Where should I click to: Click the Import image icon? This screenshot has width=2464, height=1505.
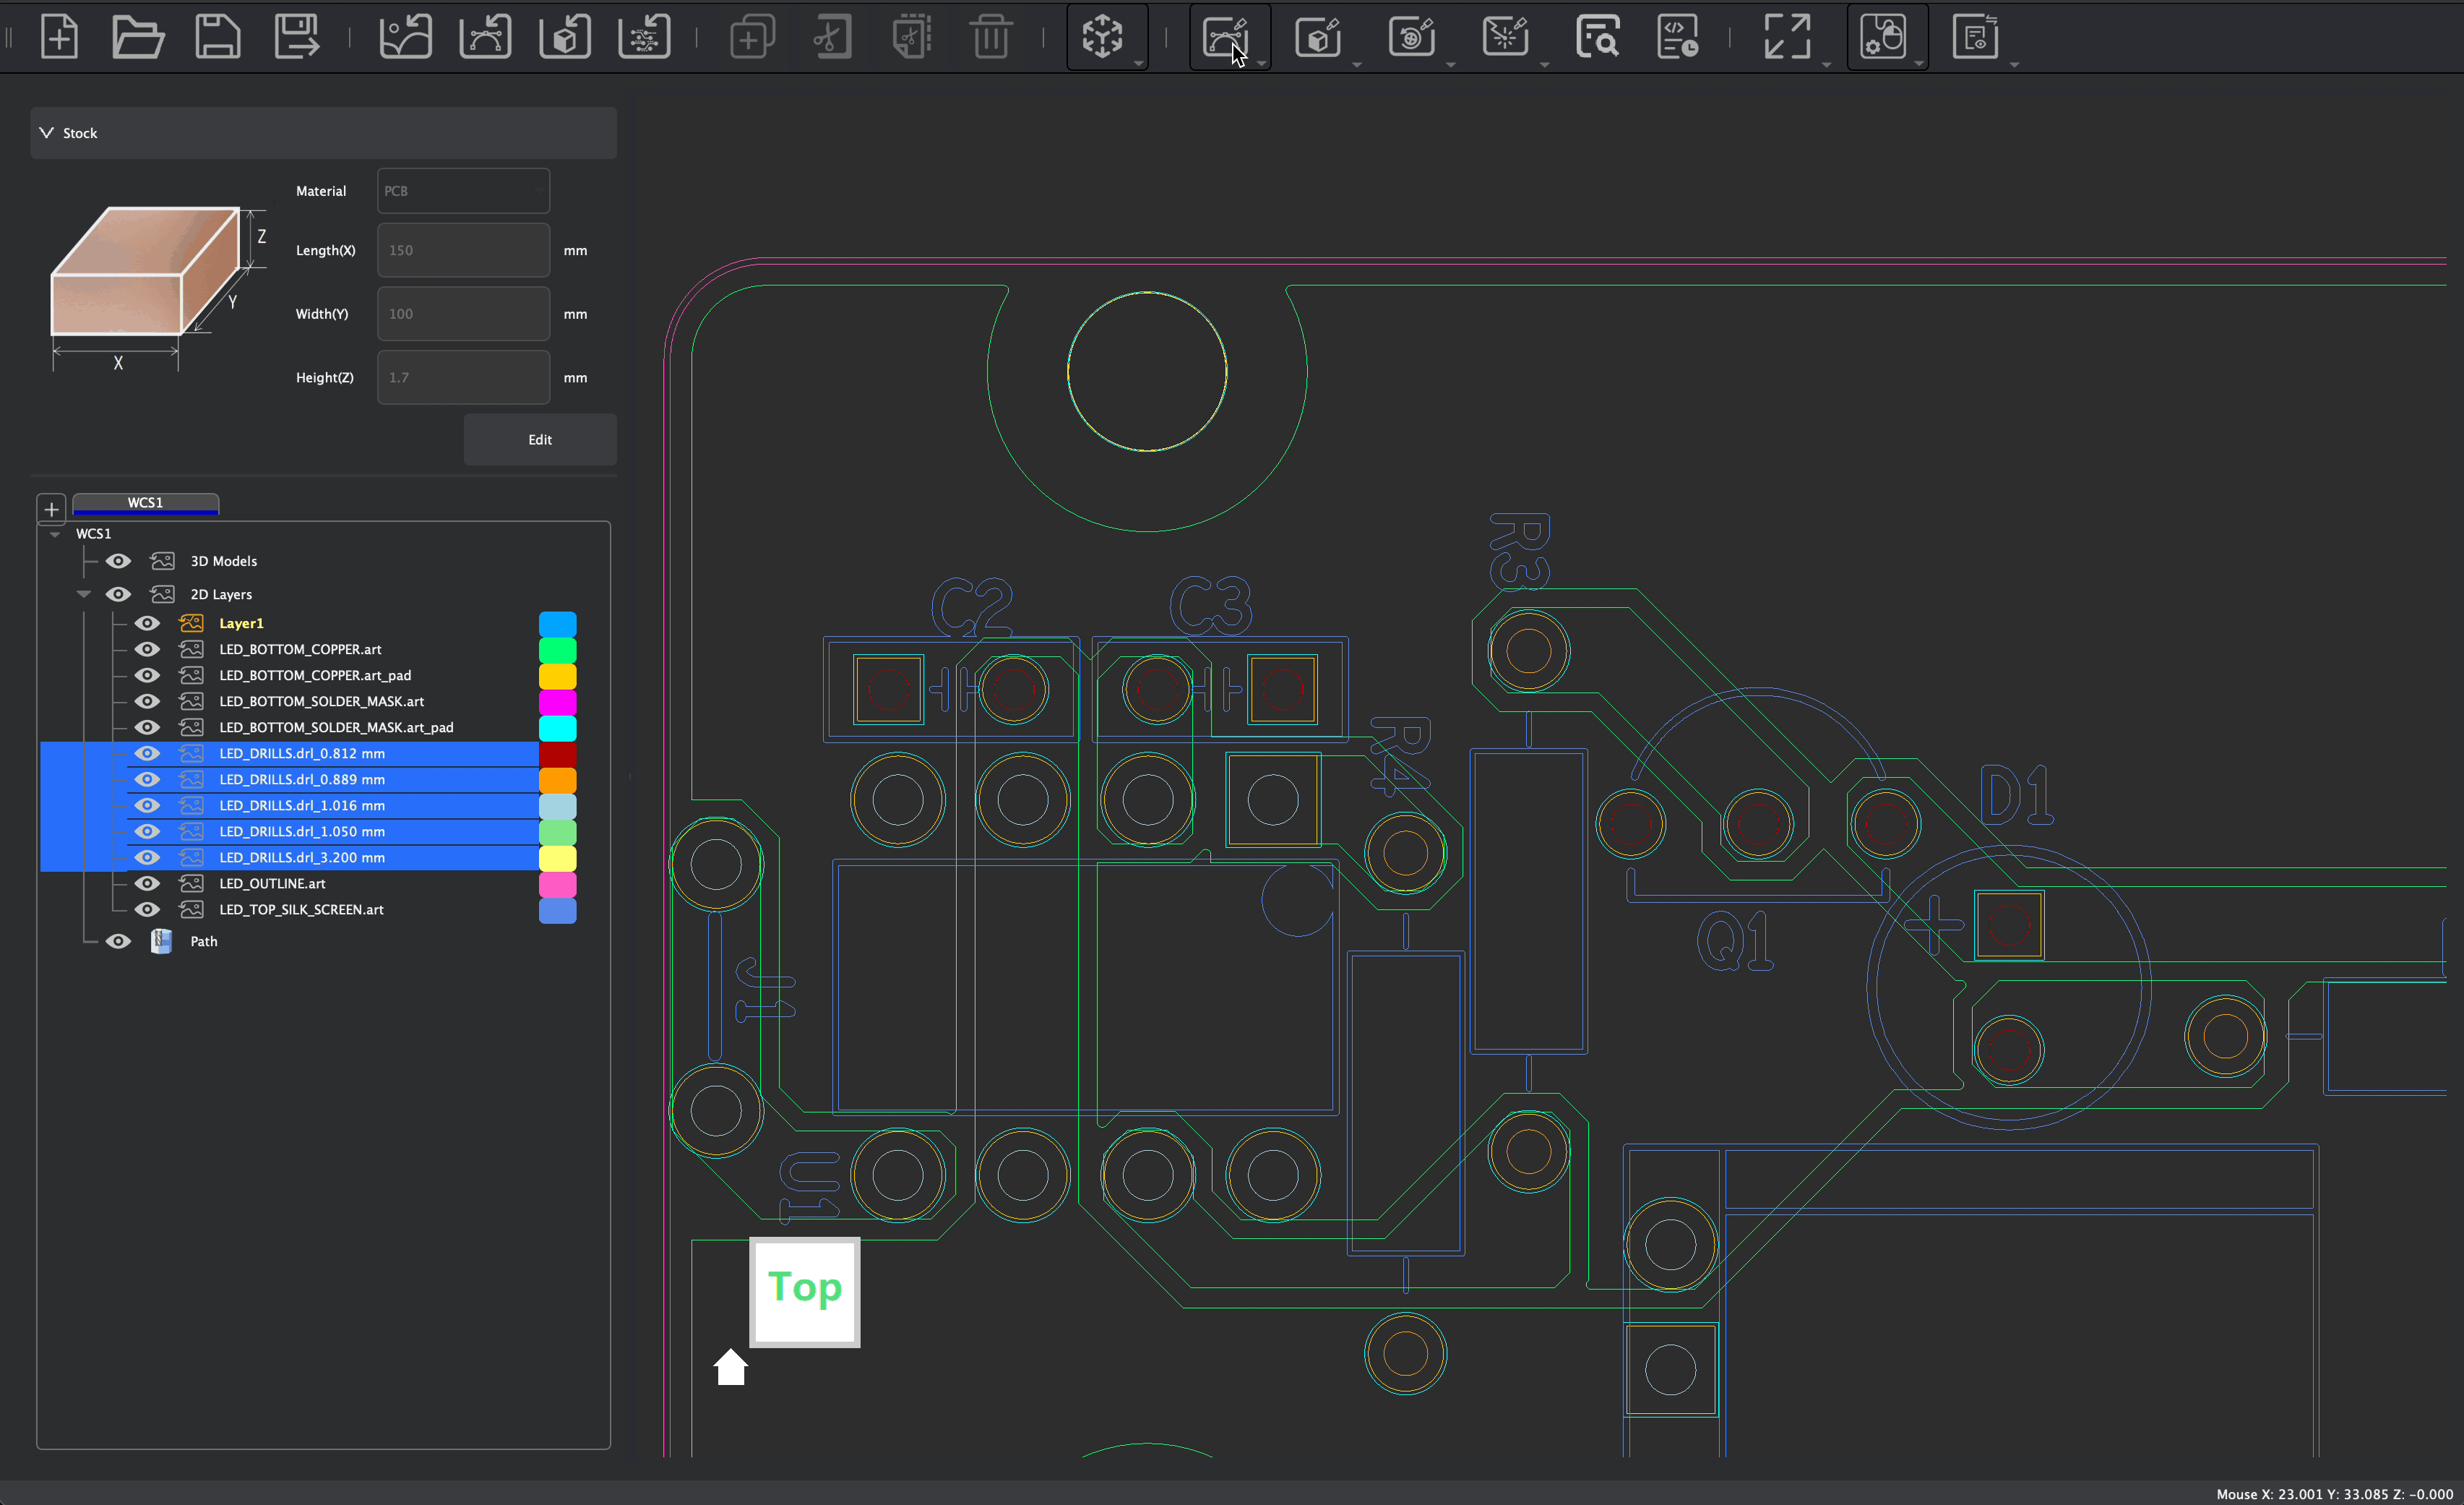[x=405, y=37]
